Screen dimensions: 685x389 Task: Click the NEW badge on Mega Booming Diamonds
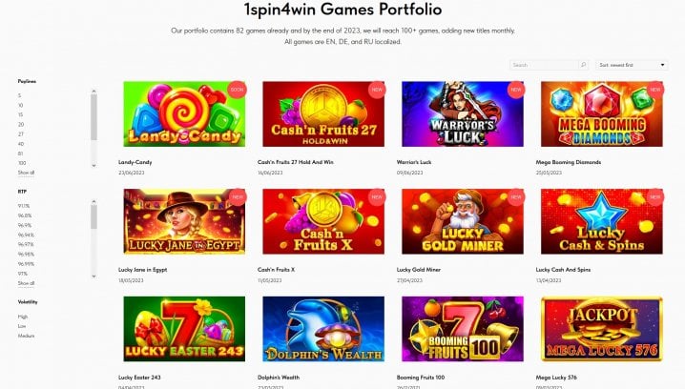tap(654, 90)
